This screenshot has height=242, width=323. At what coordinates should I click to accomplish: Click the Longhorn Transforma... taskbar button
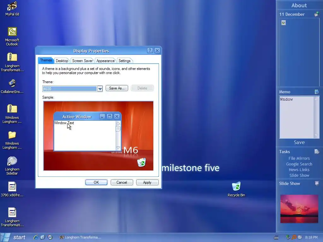(x=80, y=237)
